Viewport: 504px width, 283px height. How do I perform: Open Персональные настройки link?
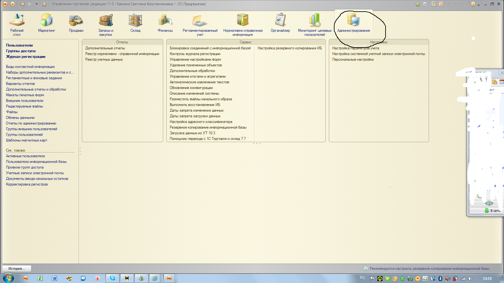tap(353, 59)
